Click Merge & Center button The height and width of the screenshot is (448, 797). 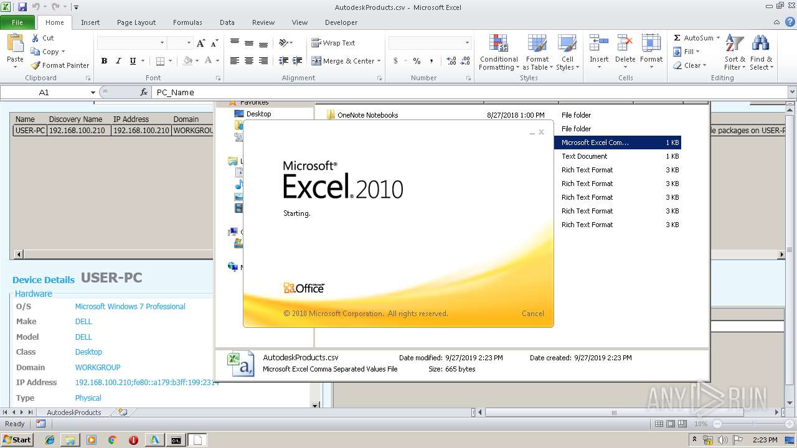point(342,61)
